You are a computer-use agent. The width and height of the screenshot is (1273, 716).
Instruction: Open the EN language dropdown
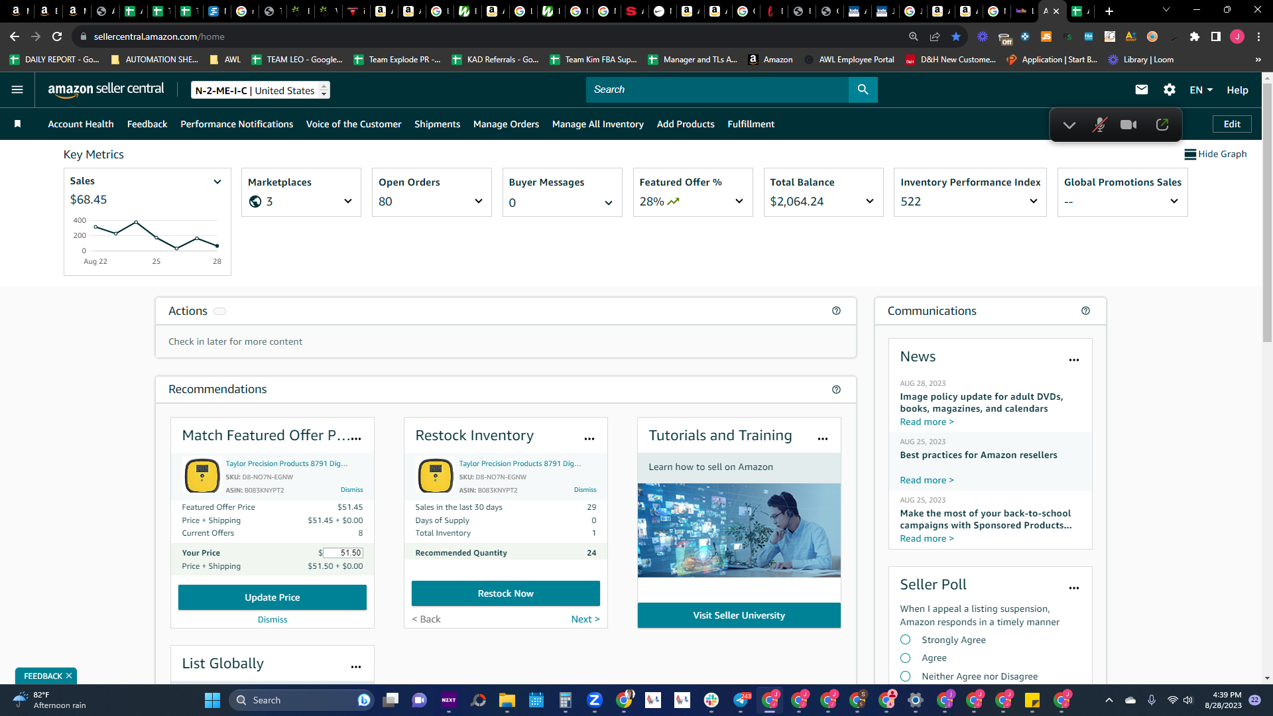[1201, 89]
